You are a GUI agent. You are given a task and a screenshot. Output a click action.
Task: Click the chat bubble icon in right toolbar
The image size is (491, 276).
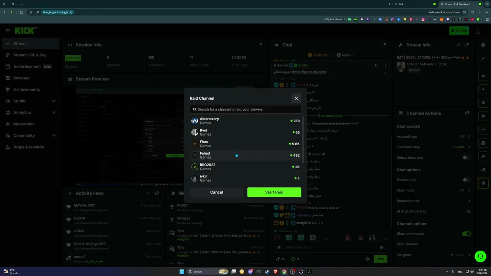tap(483, 116)
